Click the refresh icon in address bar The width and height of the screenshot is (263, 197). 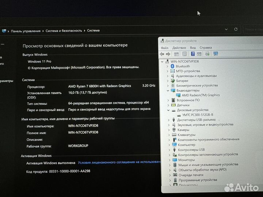[x=236, y=29]
